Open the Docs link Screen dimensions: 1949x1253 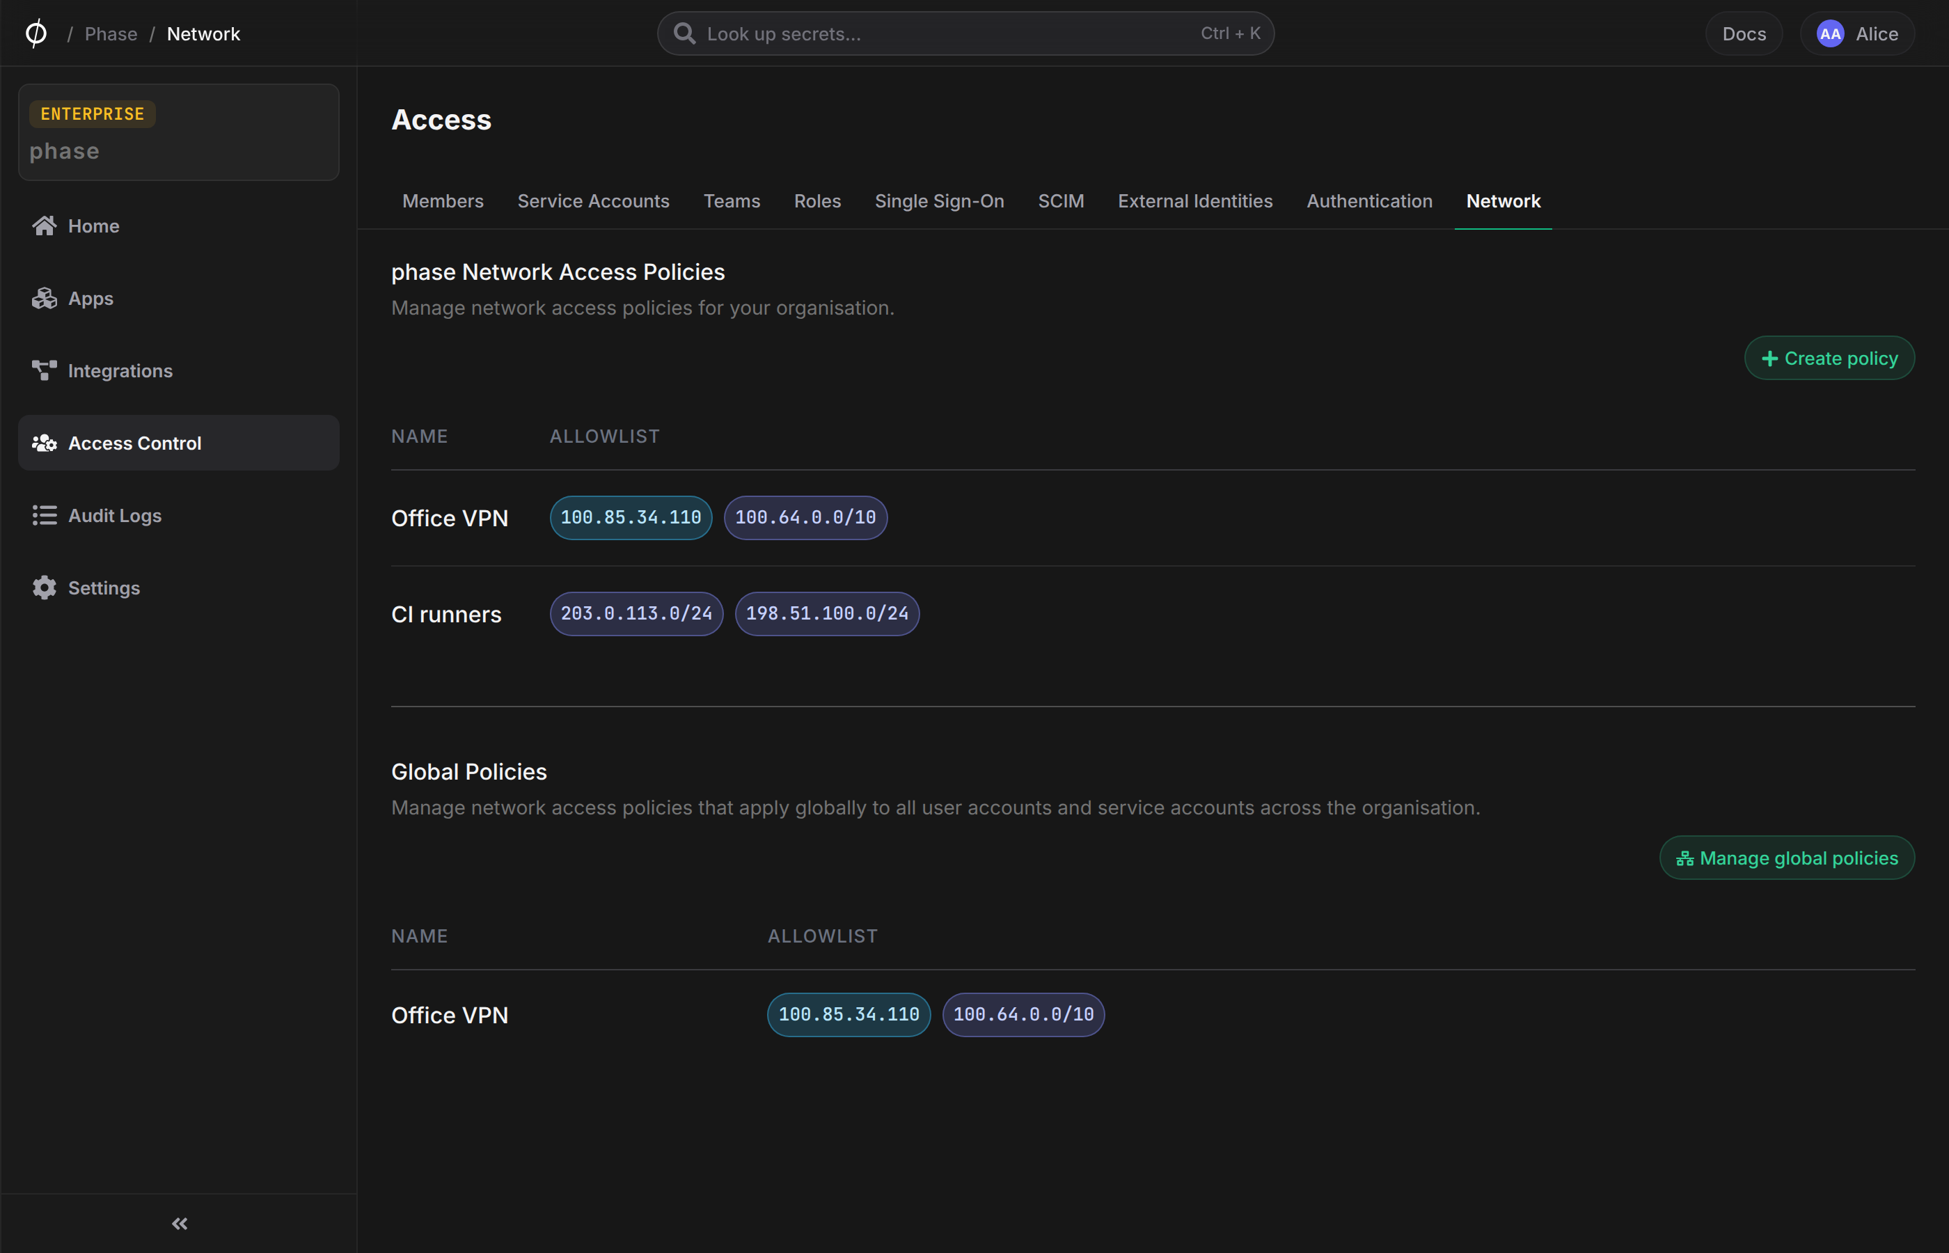click(x=1744, y=33)
